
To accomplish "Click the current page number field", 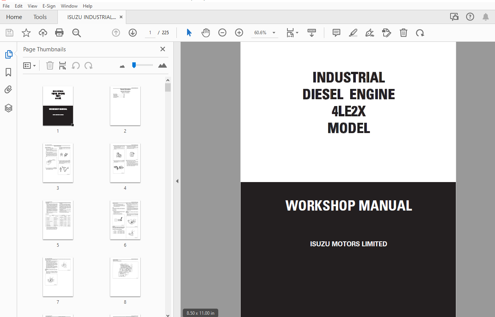I will pyautogui.click(x=150, y=33).
